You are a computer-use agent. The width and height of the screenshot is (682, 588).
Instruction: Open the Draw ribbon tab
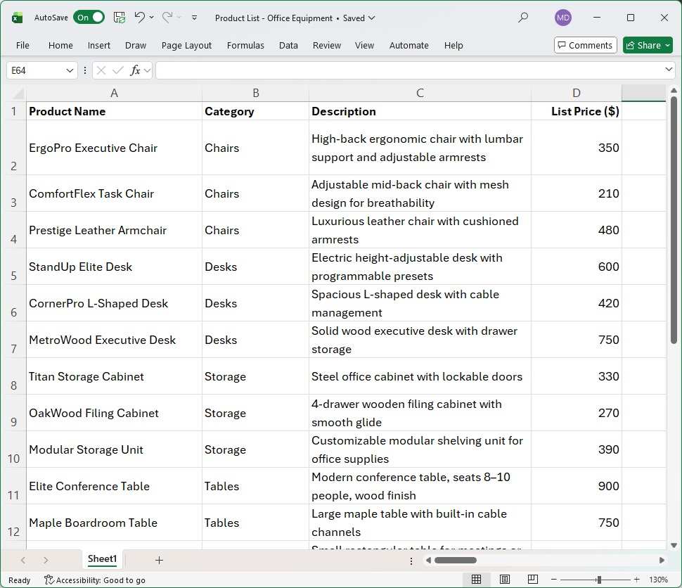pyautogui.click(x=136, y=45)
